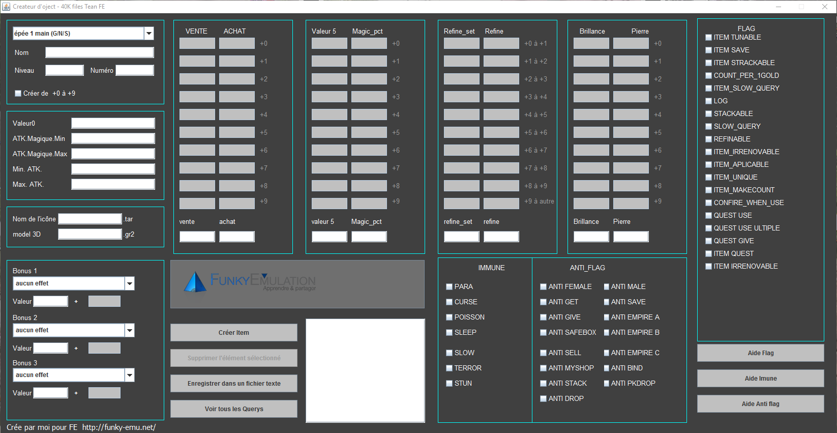Viewport: 837px width, 433px height.
Task: Toggle the CURSE immunity checkbox
Action: tap(449, 302)
